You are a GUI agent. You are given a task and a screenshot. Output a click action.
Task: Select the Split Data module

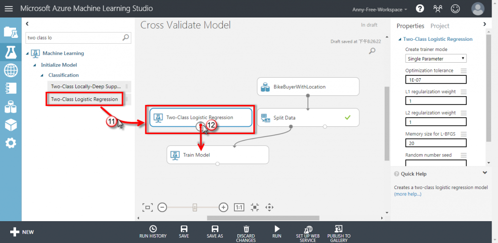click(308, 118)
